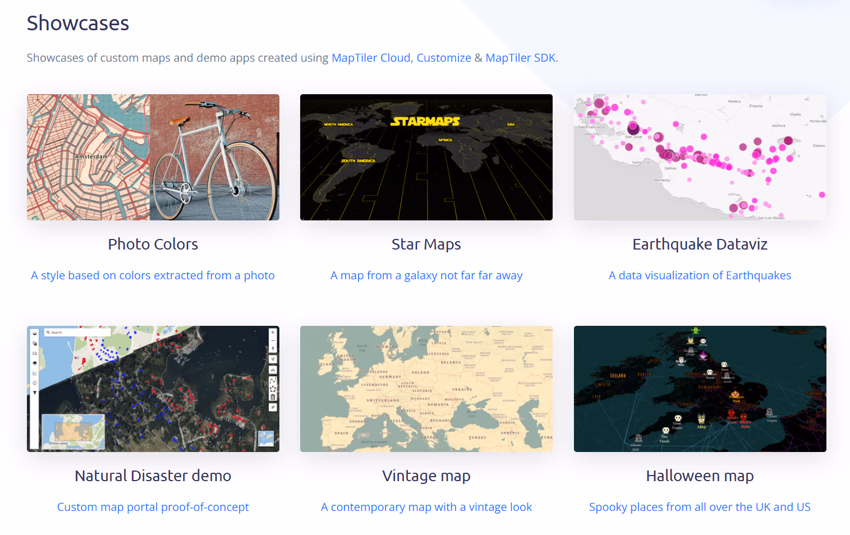The height and width of the screenshot is (535, 850).
Task: Follow 'A data visualization of Earthquakes' link
Action: pos(700,275)
